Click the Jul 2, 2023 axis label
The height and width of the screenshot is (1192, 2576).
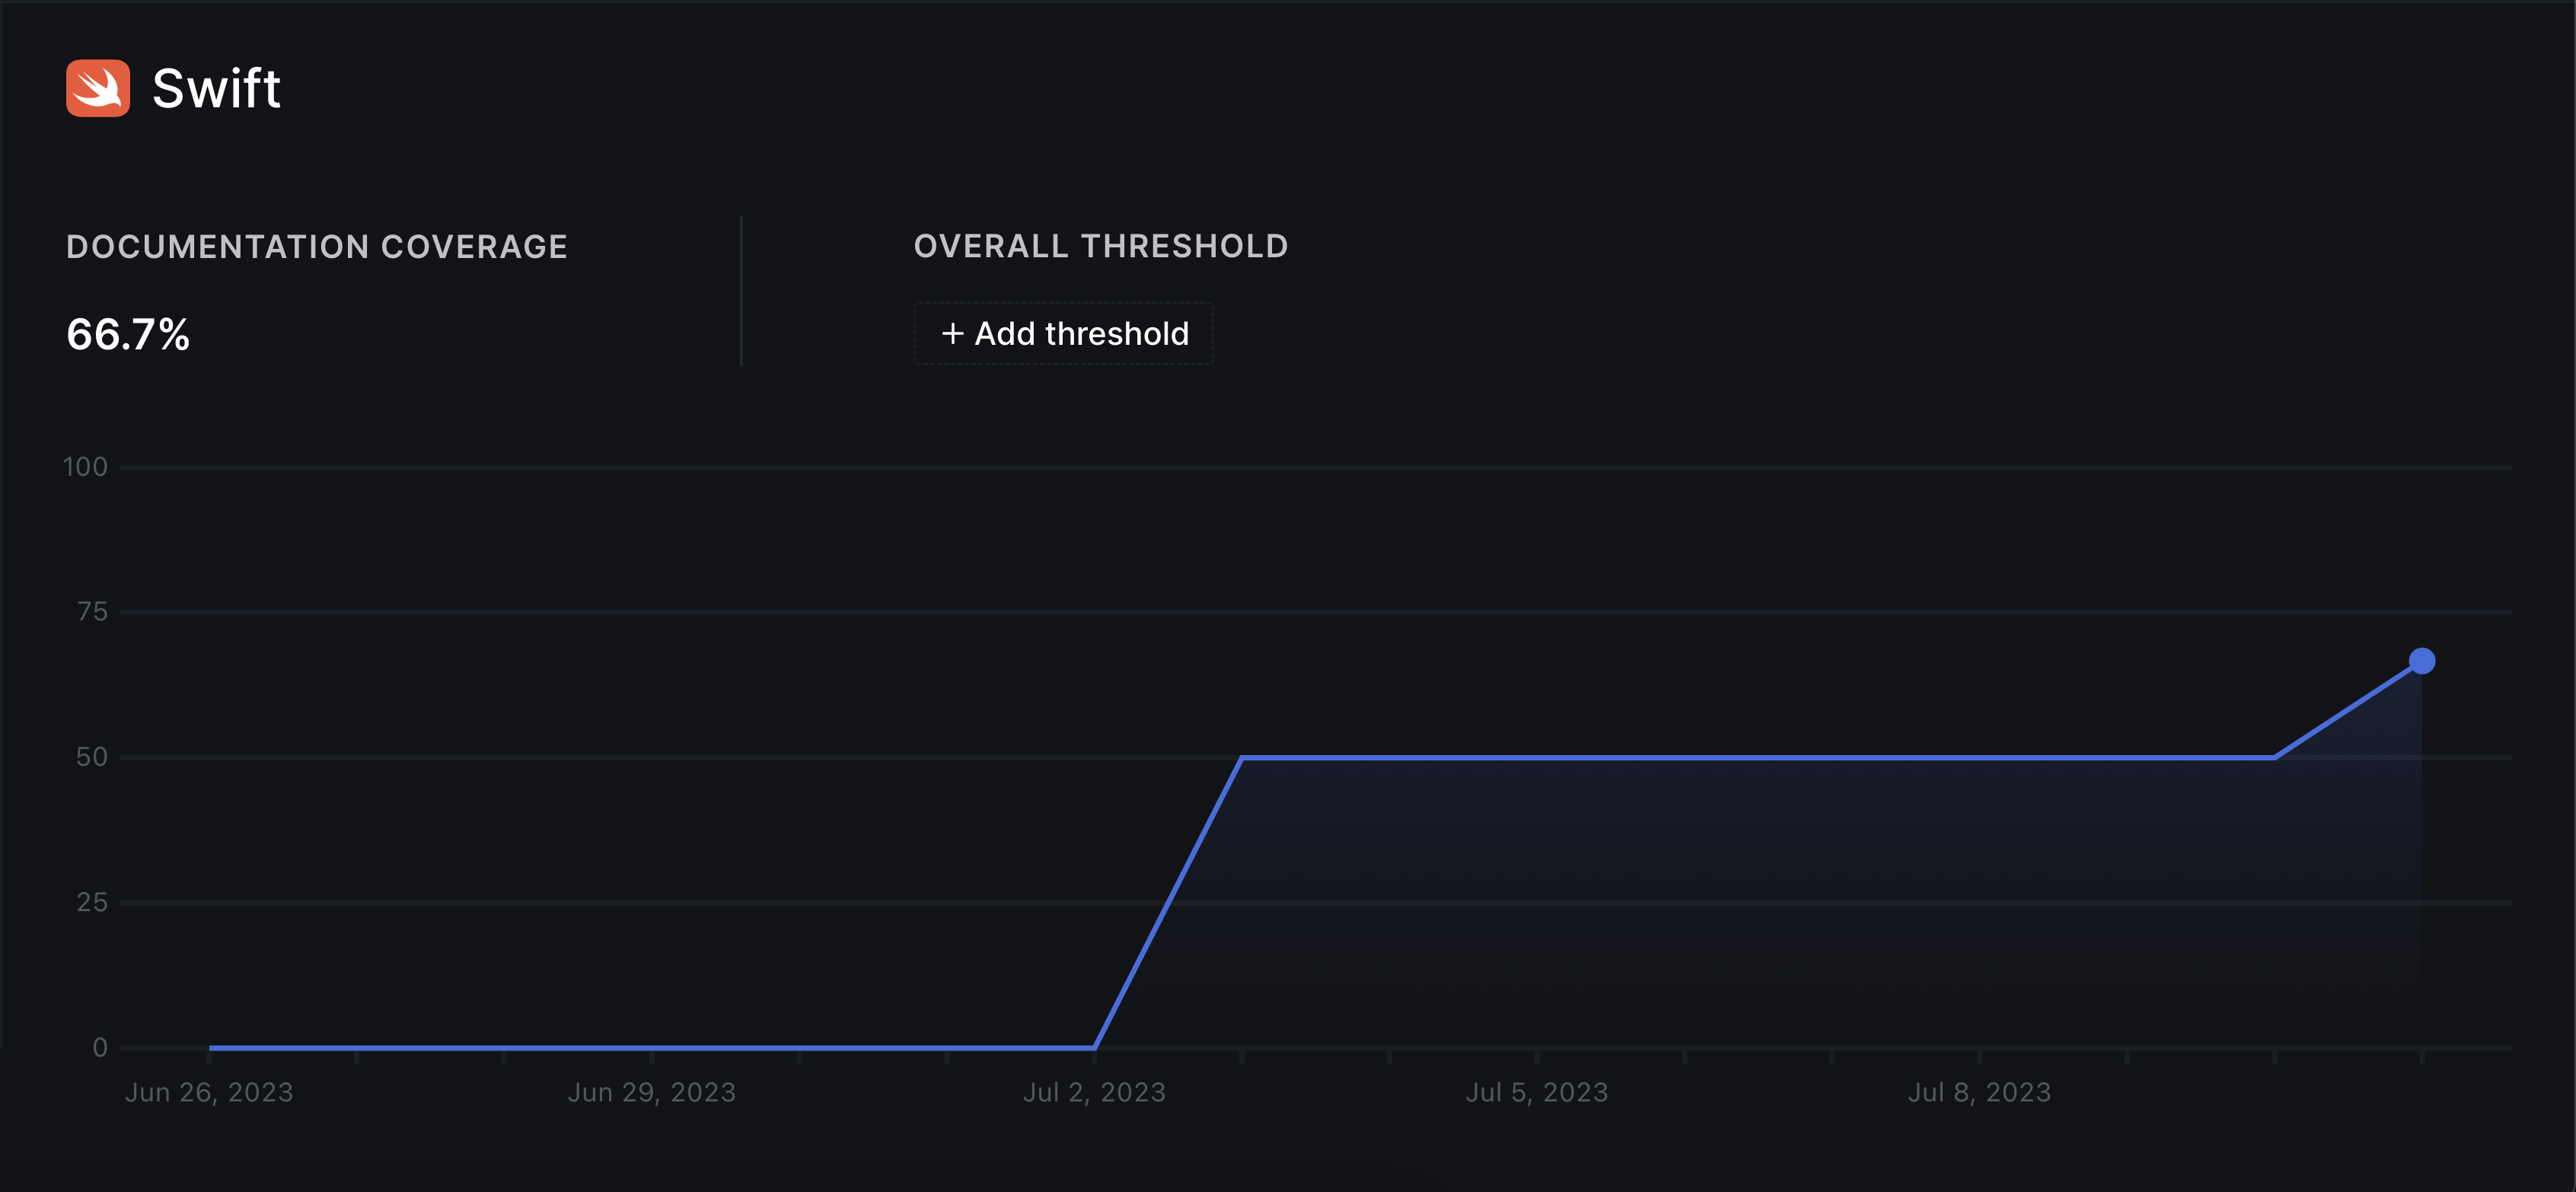tap(1094, 1092)
